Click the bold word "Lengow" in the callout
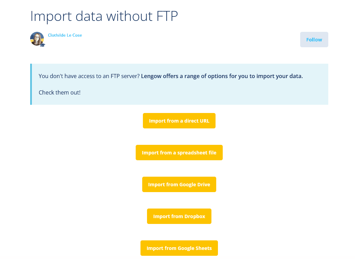 click(x=152, y=76)
